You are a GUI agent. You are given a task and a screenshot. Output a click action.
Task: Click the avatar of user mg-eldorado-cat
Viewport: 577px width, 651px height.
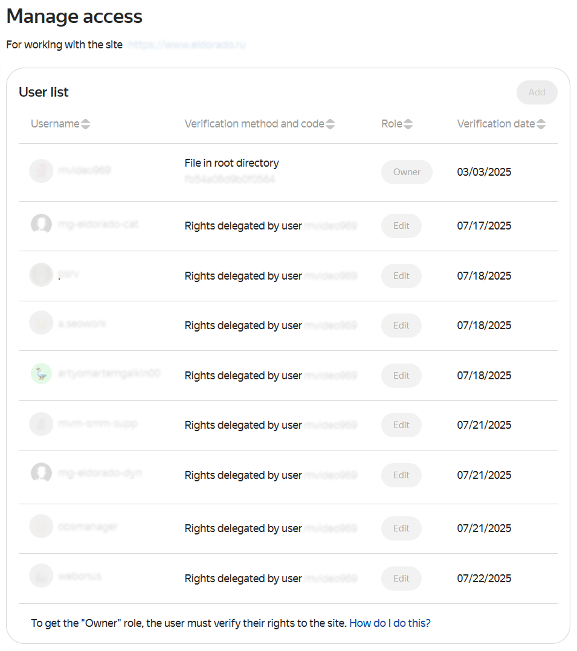click(41, 225)
